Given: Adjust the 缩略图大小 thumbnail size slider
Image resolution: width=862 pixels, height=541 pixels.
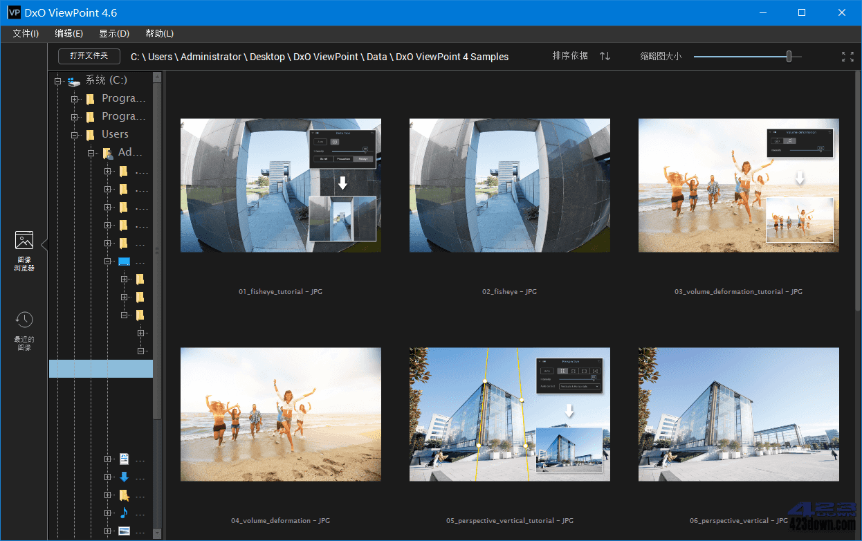Looking at the screenshot, I should click(788, 56).
